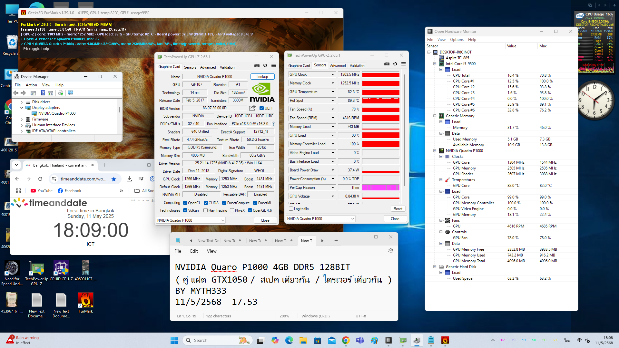Click GPU-Z screenshot camera icon
The height and width of the screenshot is (348, 619).
tap(257, 65)
